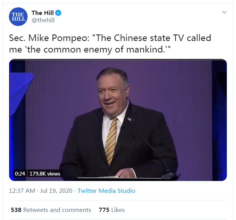Click the "Retweets and comments" label
Screen dimensions: 236x220
(x=57, y=210)
